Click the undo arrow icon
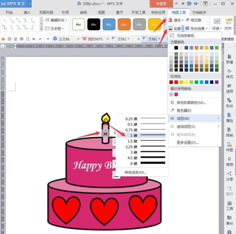Screen dimensions: 236x234 tap(34, 39)
